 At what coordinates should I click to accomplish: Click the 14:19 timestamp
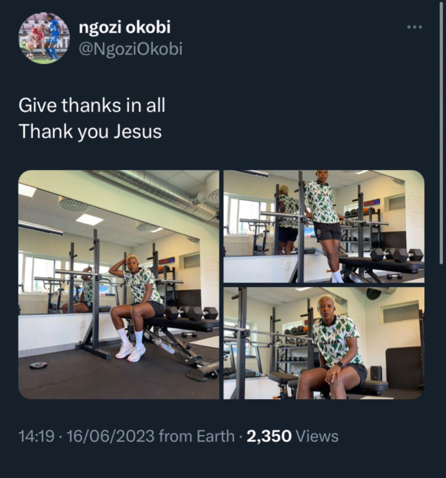pyautogui.click(x=37, y=436)
